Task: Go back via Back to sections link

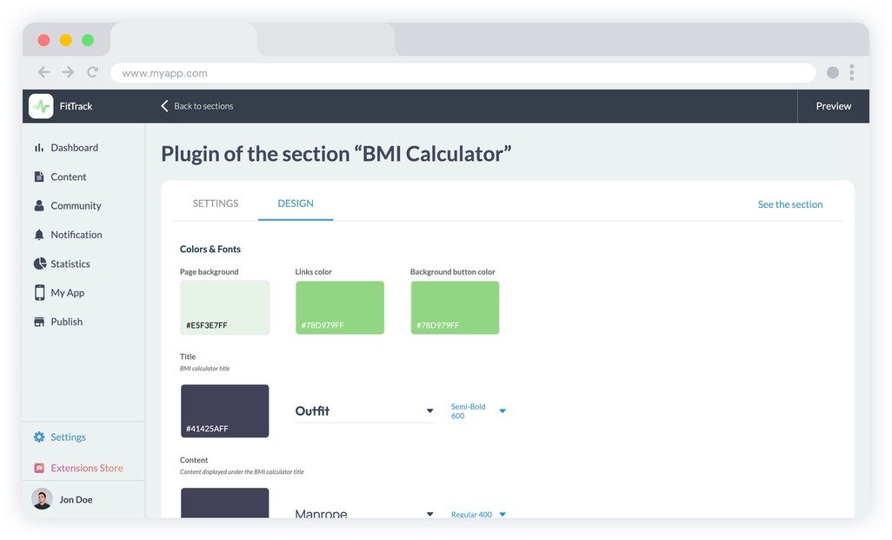Action: tap(197, 106)
